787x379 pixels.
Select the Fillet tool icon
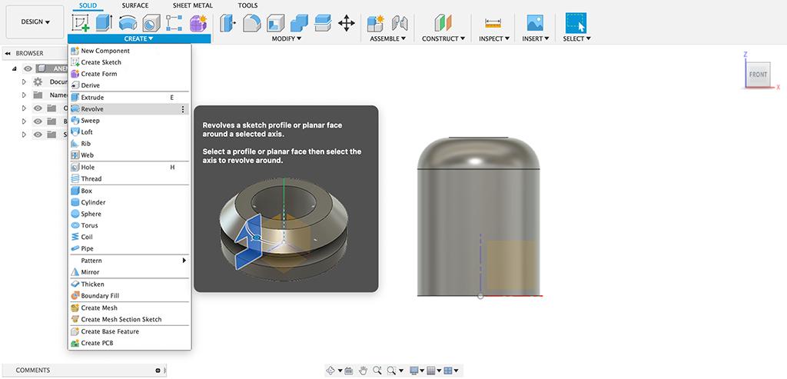pyautogui.click(x=251, y=23)
